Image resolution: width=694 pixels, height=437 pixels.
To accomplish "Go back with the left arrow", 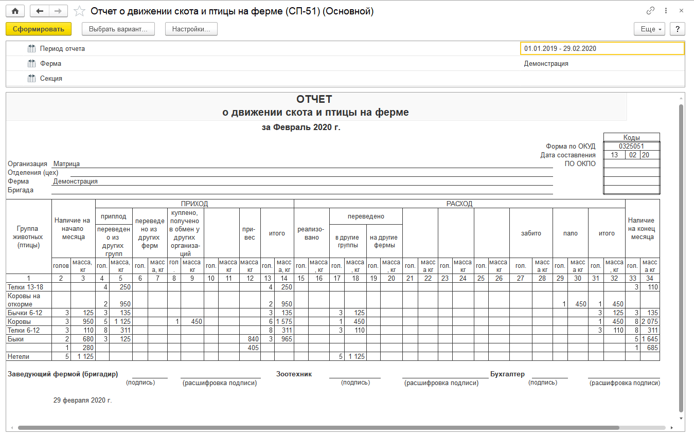I will point(40,11).
